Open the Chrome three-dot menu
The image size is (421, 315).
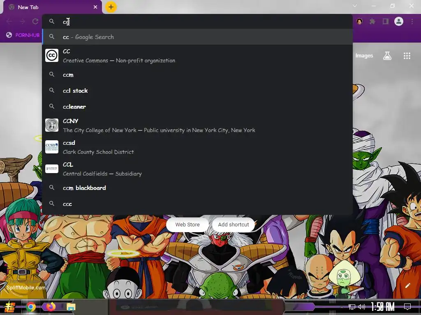pos(412,21)
